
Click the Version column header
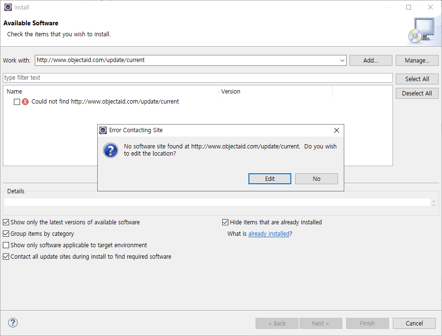coord(276,92)
